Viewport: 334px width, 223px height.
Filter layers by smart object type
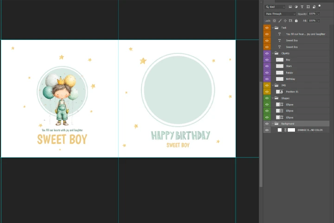click(314, 7)
